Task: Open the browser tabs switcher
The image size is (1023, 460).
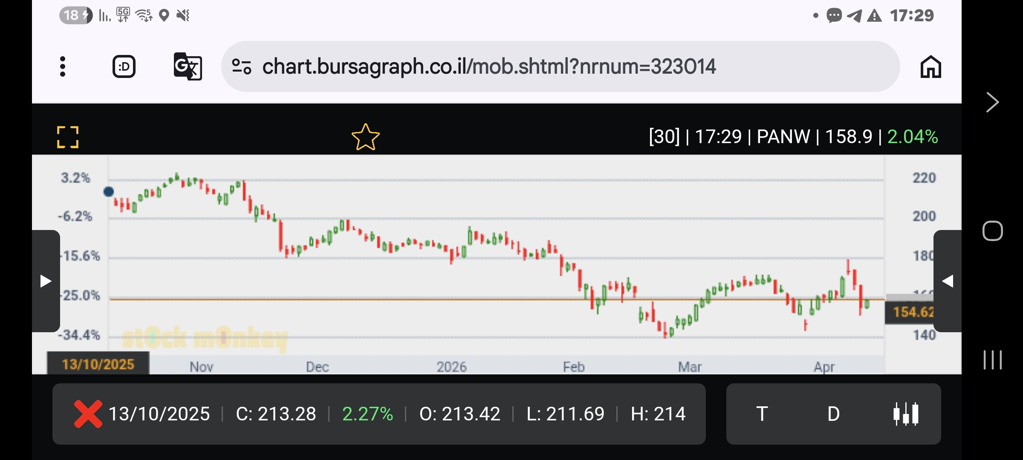Action: [124, 66]
